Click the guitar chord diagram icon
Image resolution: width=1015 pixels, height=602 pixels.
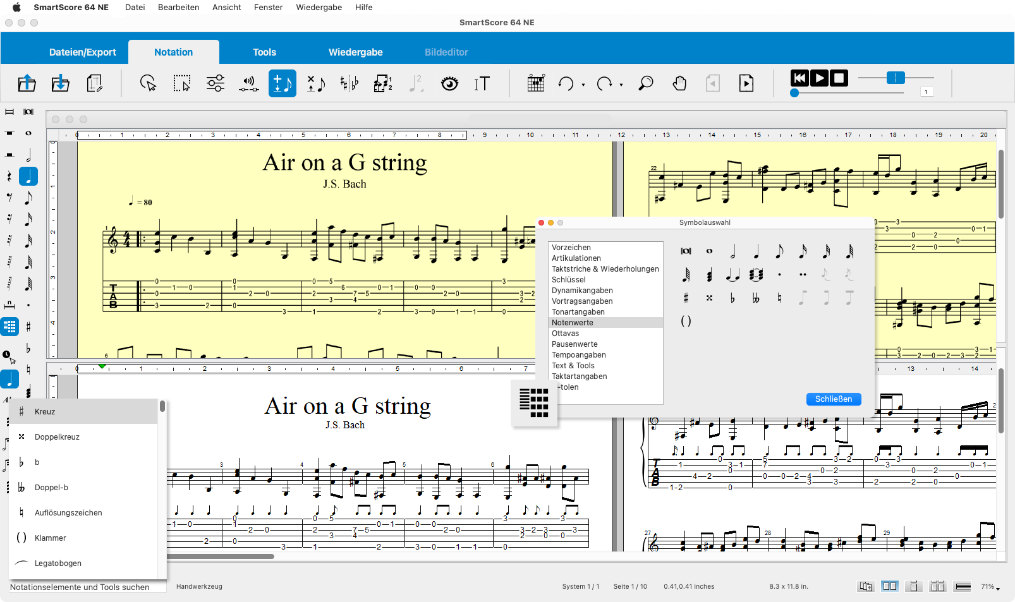click(536, 83)
